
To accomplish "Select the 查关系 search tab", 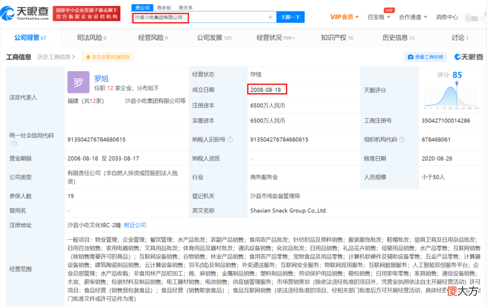I will [x=186, y=8].
